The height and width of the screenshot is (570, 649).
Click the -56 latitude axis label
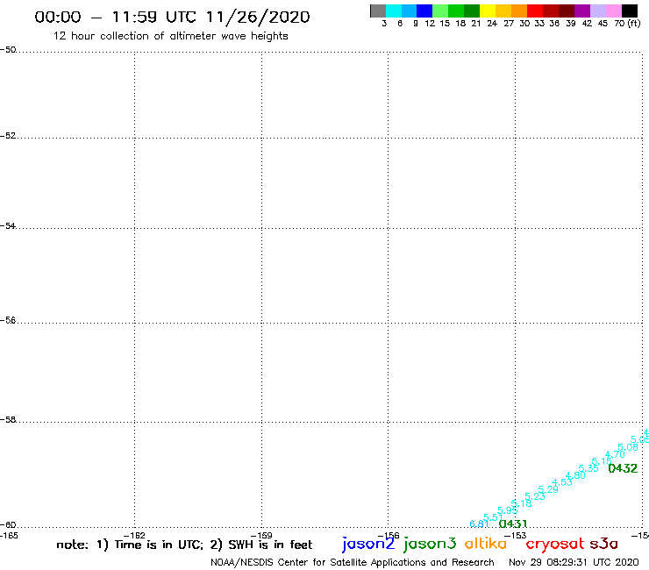tap(8, 320)
